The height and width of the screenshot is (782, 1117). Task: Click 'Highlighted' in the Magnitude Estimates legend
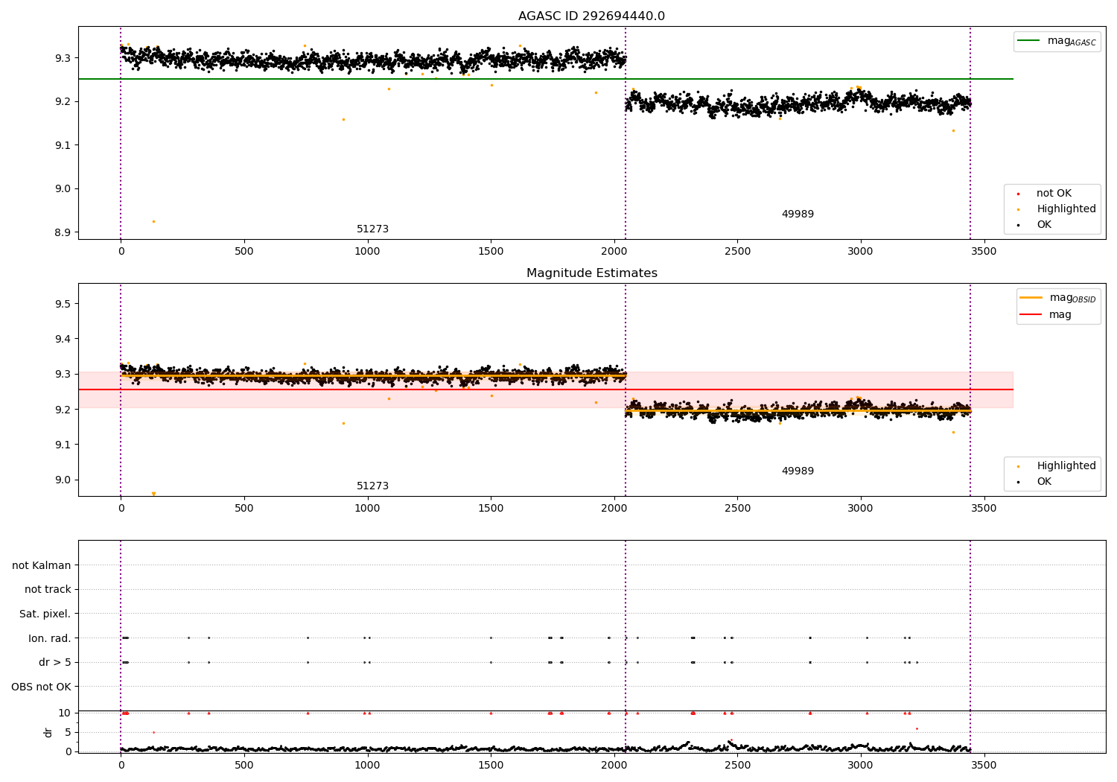pyautogui.click(x=1066, y=466)
